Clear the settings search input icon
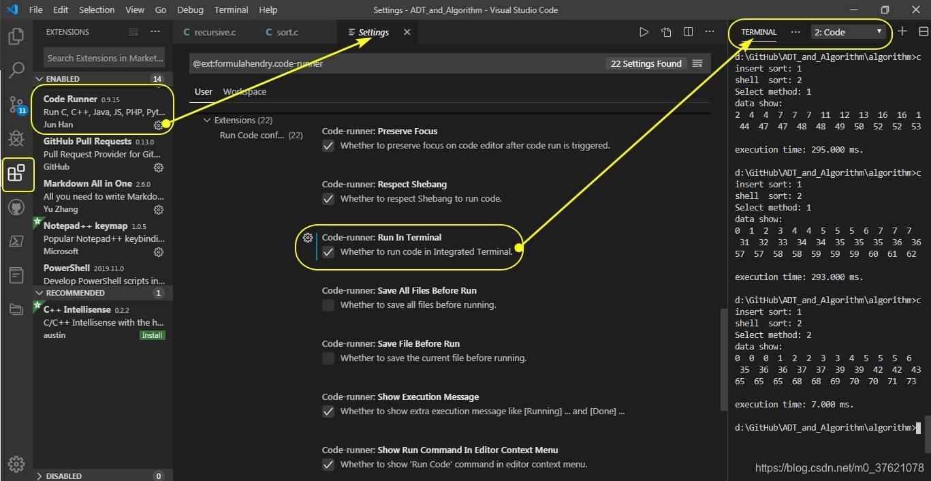The image size is (931, 481). click(x=697, y=63)
